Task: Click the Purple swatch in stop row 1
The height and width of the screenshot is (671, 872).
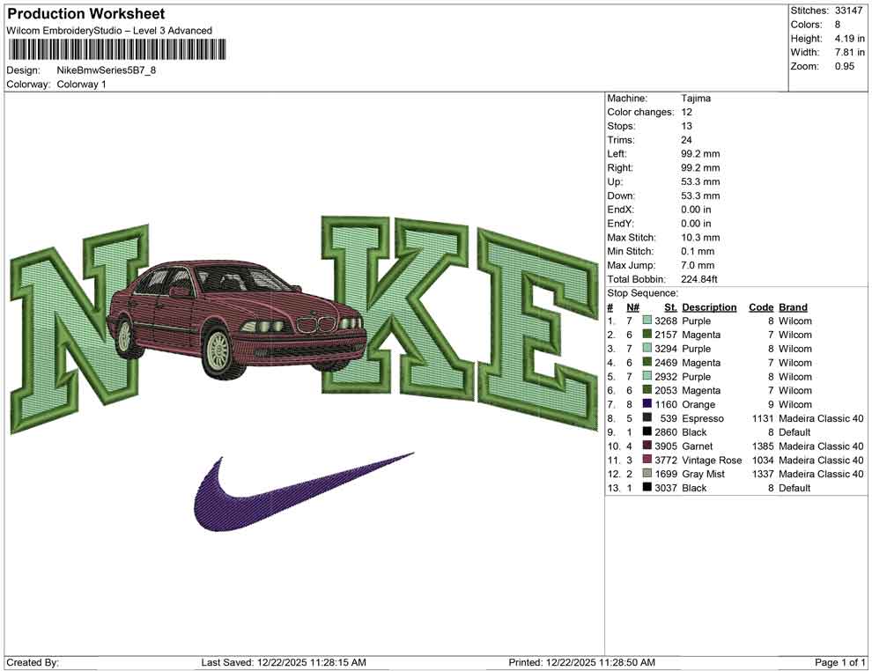Action: tap(645, 321)
